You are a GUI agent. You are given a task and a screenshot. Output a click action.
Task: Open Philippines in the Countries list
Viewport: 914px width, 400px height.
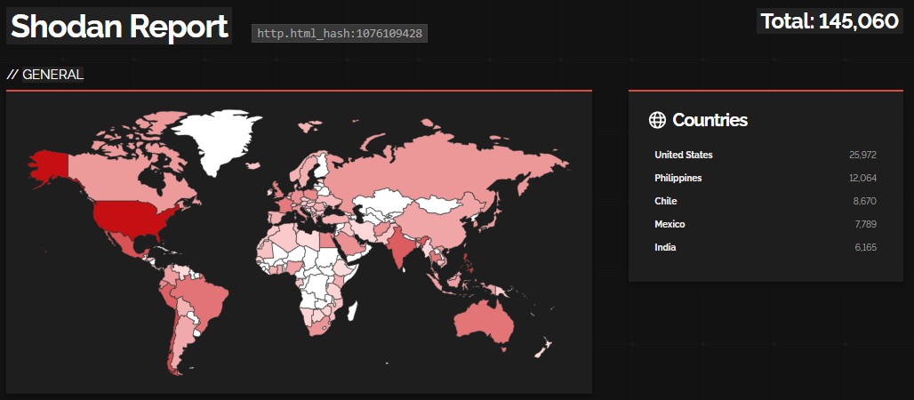677,178
